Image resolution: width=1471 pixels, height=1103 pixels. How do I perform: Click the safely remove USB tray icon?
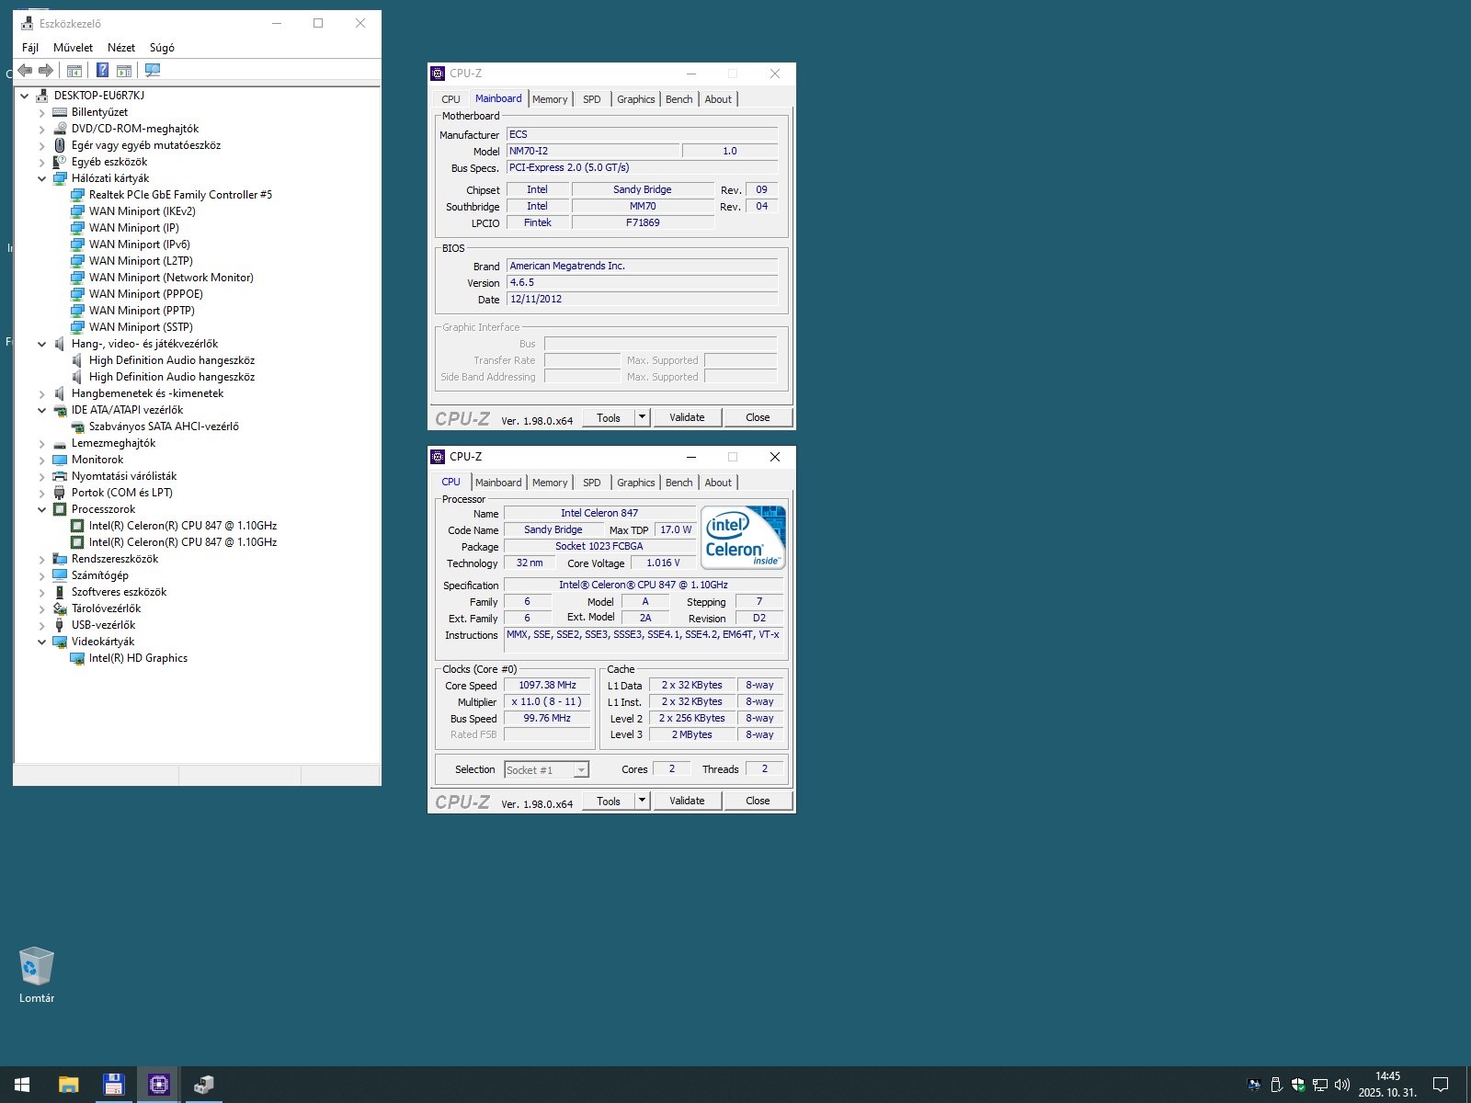[1276, 1085]
